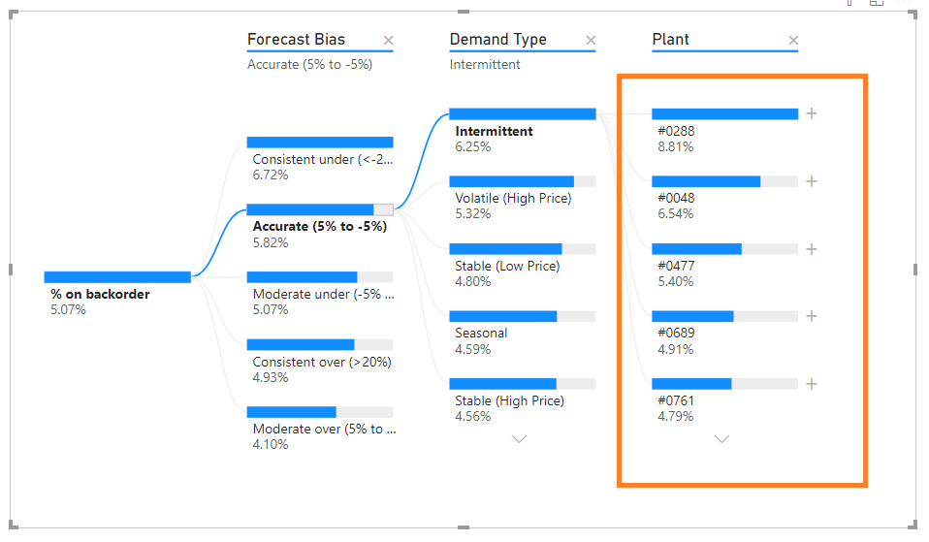Click the Forecast Bias column header

[x=296, y=40]
